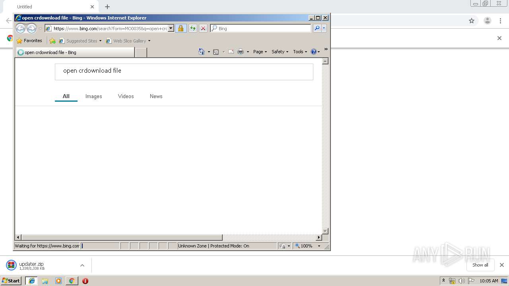Image resolution: width=509 pixels, height=286 pixels.
Task: Click the Protected Mode zone status text
Action: [x=214, y=246]
